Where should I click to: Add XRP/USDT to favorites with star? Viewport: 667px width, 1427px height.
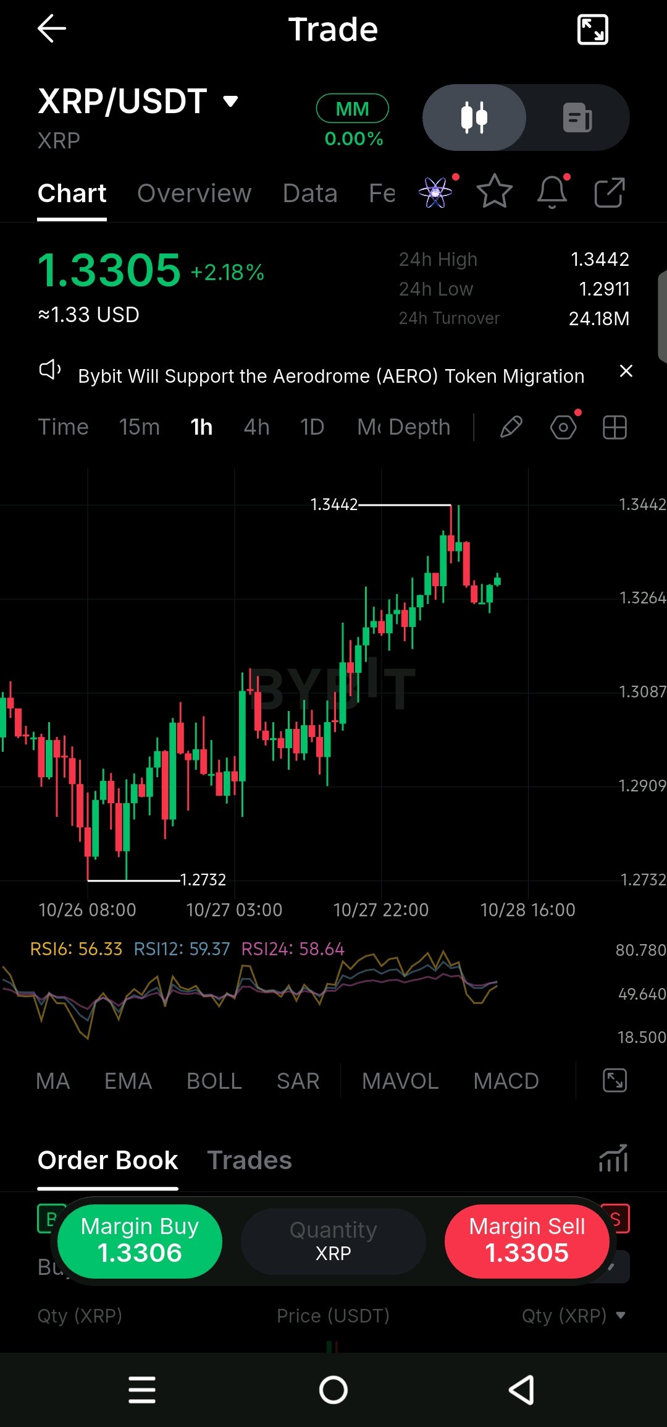[x=495, y=191]
